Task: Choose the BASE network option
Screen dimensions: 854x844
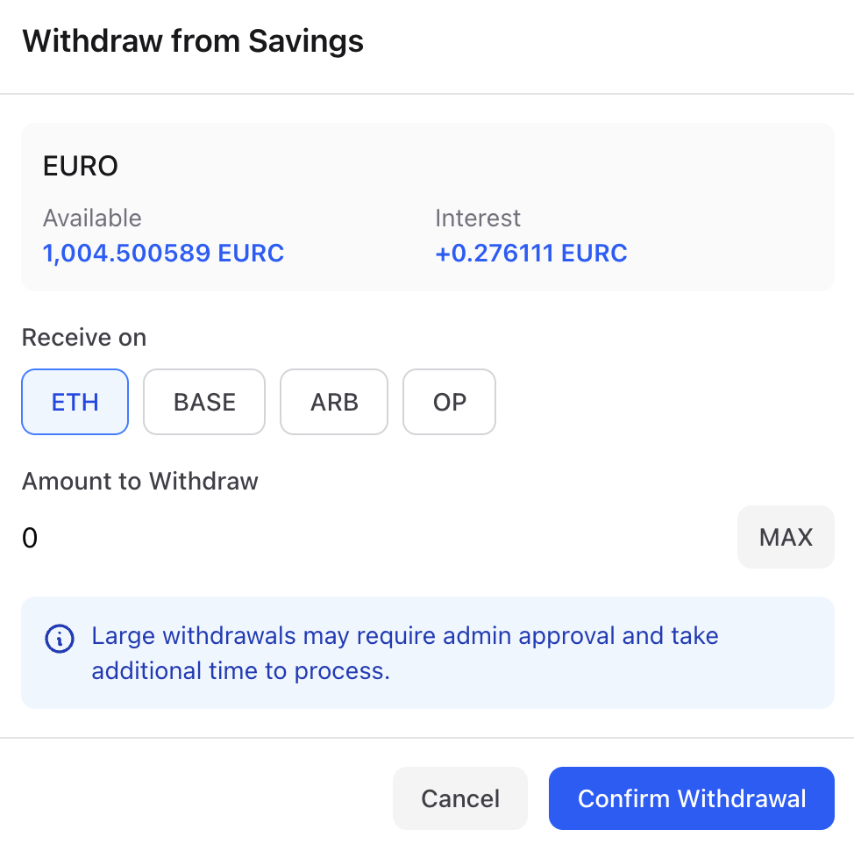Action: coord(204,402)
